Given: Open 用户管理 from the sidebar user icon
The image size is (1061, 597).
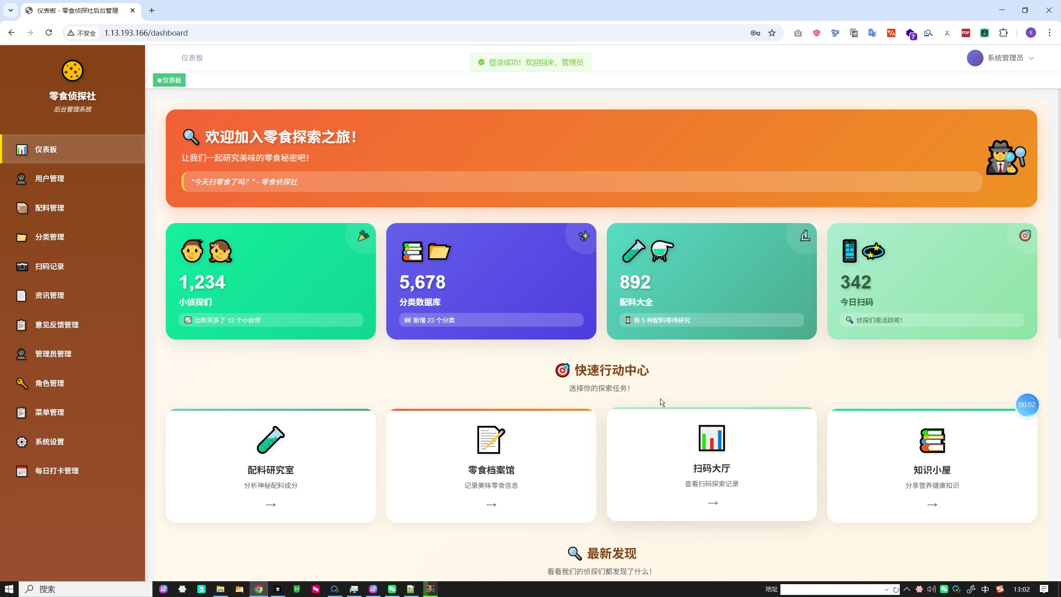Looking at the screenshot, I should click(x=22, y=178).
